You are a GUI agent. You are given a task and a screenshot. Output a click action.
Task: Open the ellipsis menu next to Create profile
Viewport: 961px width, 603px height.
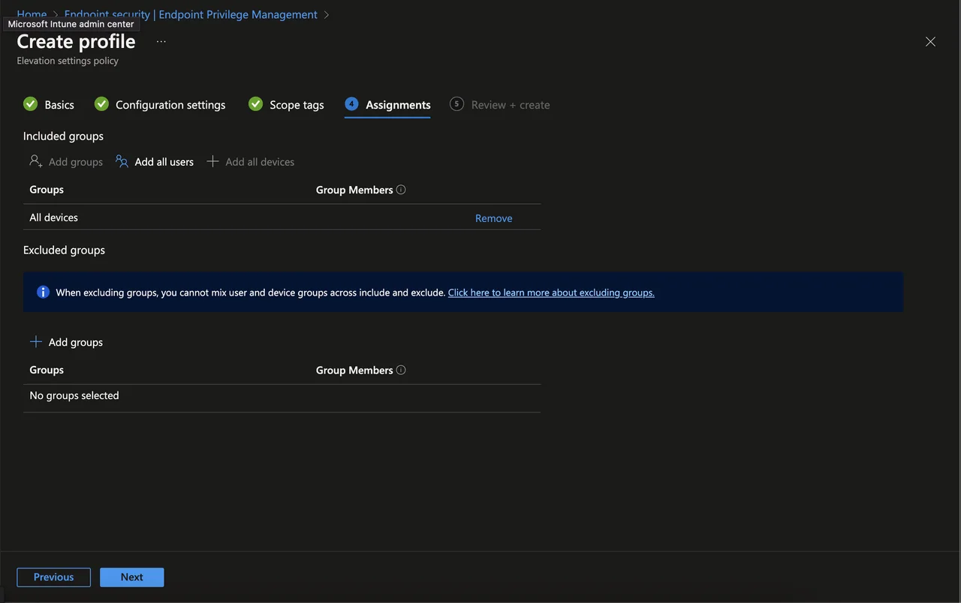tap(161, 41)
